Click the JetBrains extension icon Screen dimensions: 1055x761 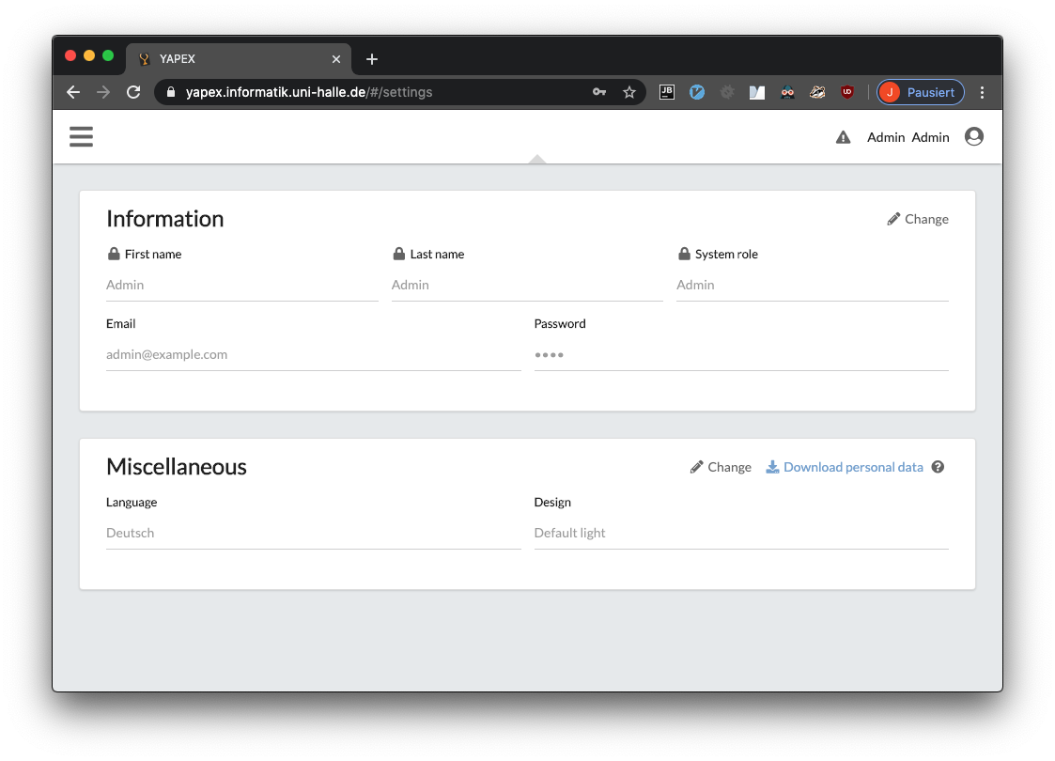tap(667, 92)
